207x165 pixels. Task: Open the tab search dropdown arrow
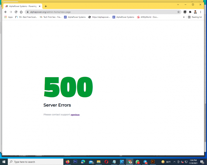(178, 5)
